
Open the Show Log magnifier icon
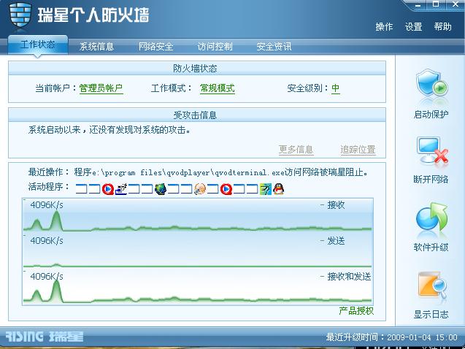pos(432,285)
